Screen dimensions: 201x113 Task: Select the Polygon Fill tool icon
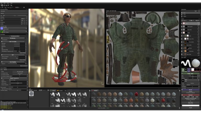pos(8,5)
